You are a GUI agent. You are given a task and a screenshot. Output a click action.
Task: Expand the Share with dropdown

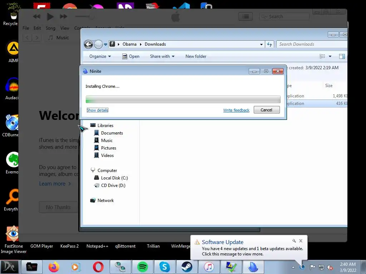[x=162, y=56]
